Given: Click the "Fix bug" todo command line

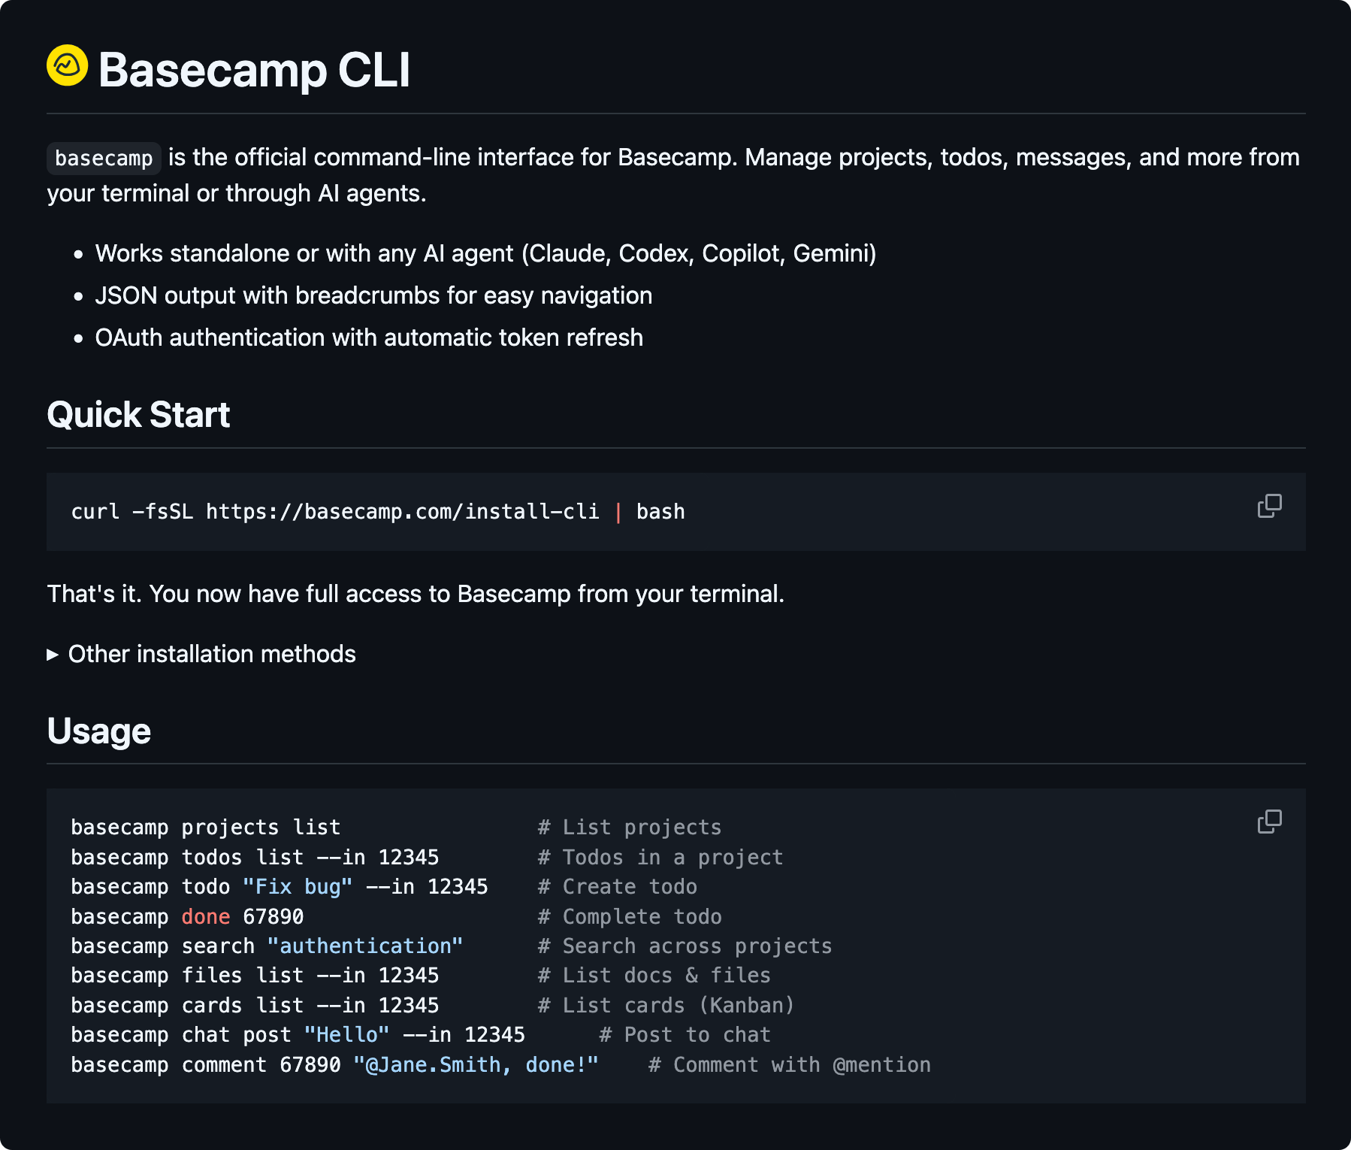Looking at the screenshot, I should point(280,887).
